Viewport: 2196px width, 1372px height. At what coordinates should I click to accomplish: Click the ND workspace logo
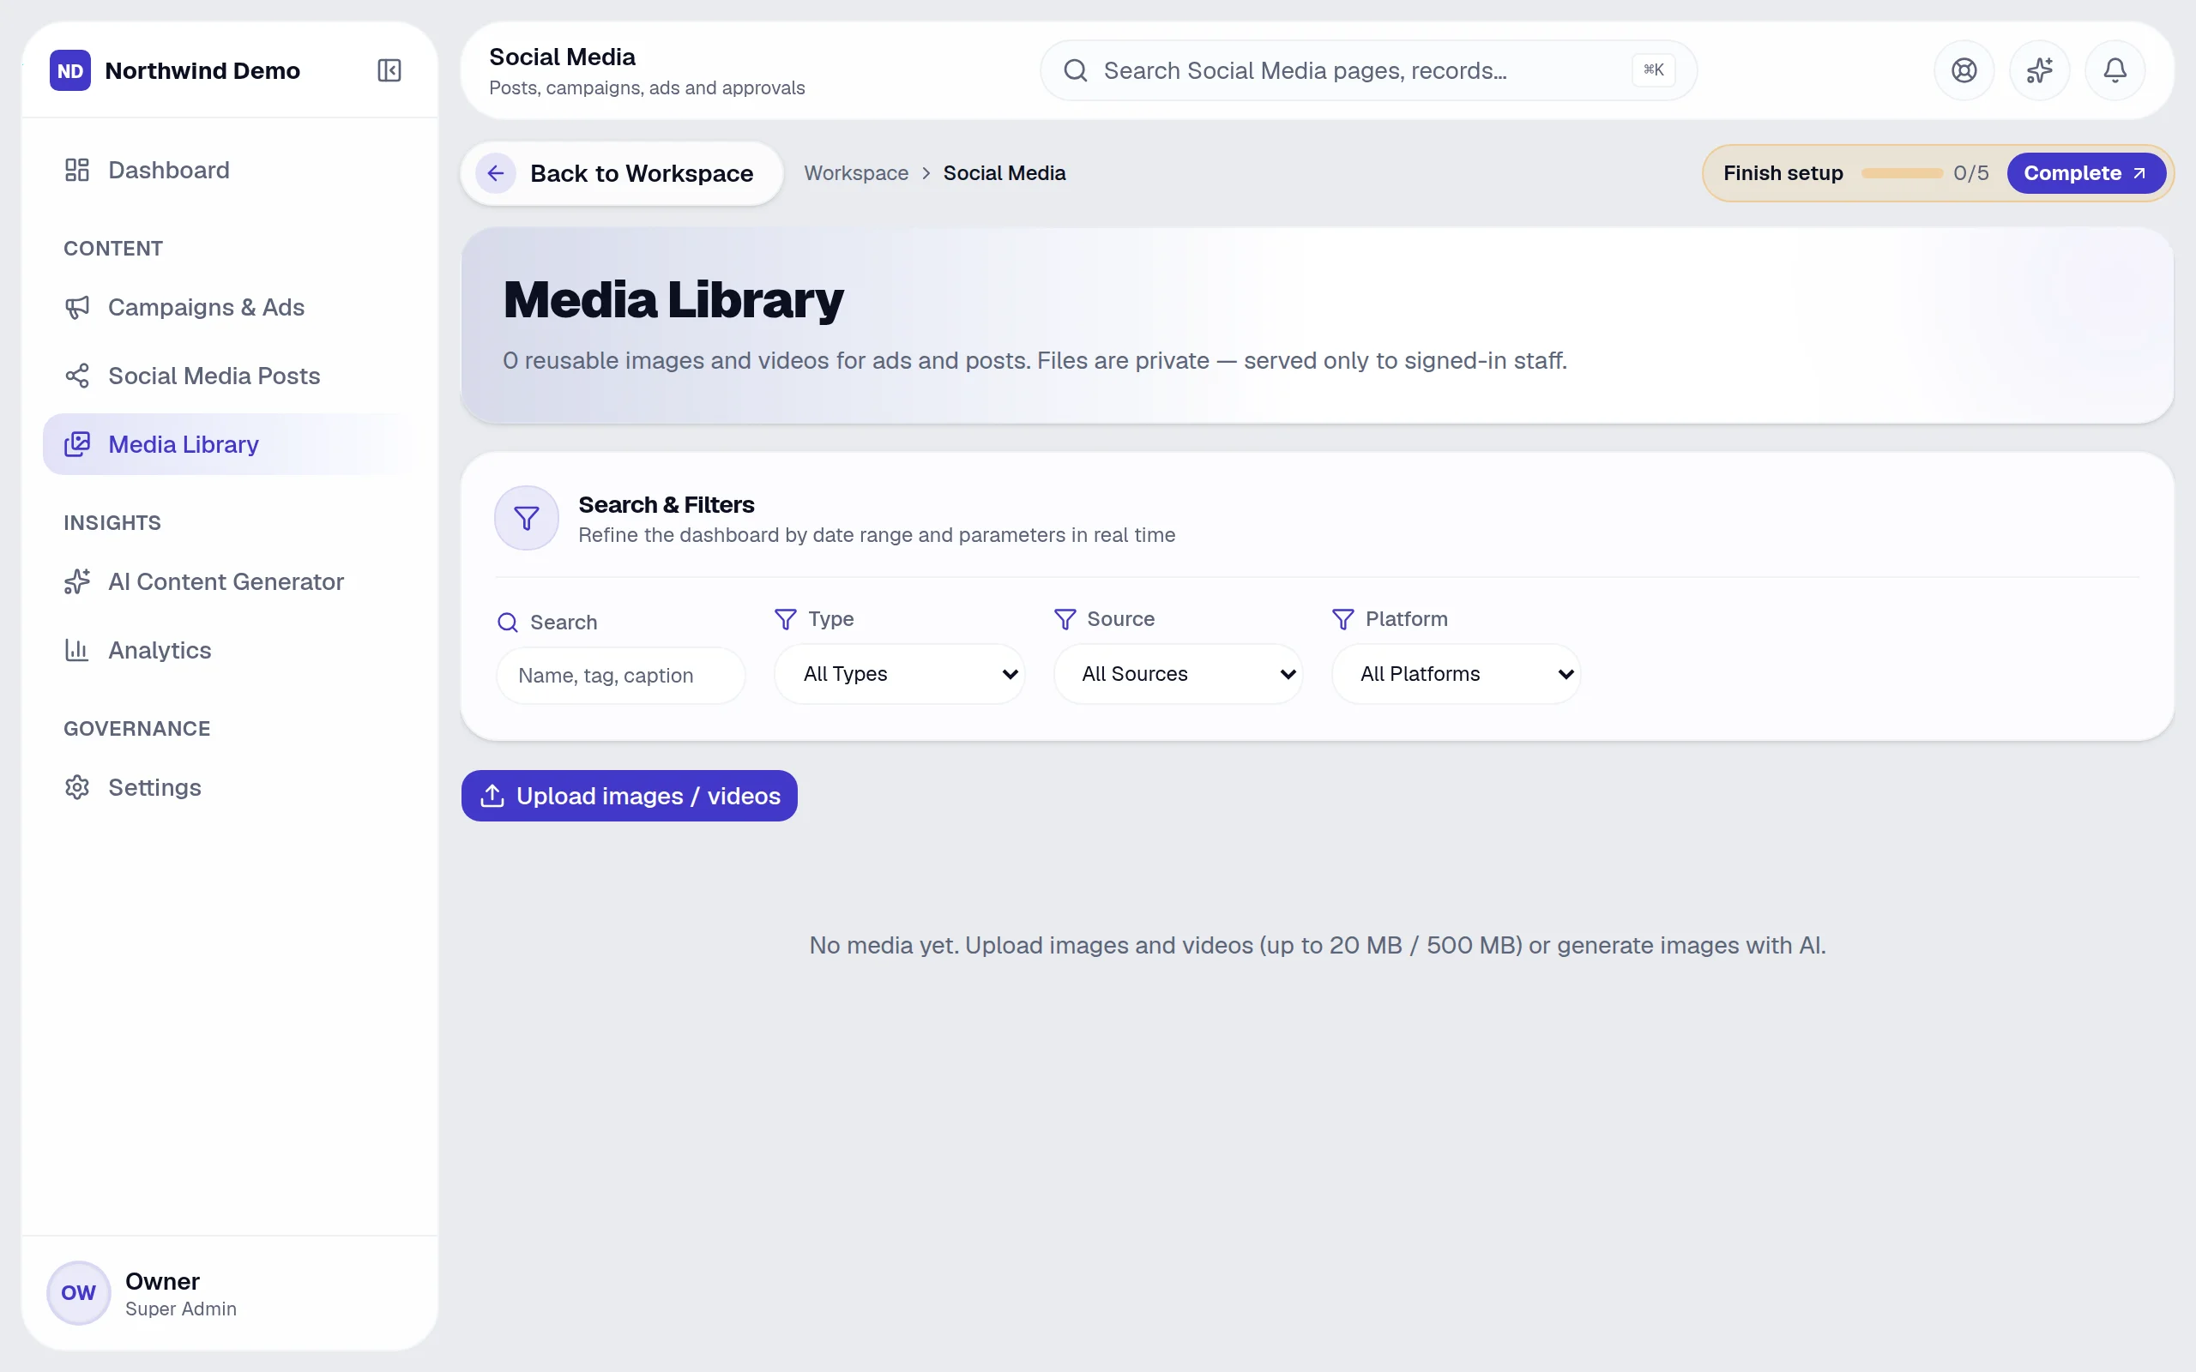69,71
